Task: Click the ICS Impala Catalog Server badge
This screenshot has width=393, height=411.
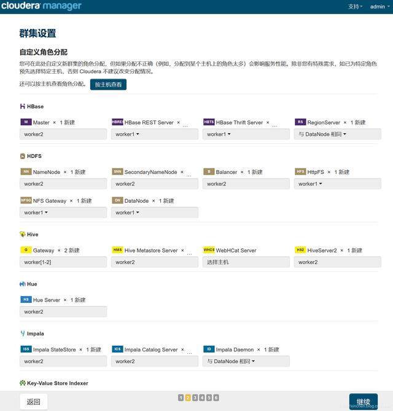Action: point(117,349)
